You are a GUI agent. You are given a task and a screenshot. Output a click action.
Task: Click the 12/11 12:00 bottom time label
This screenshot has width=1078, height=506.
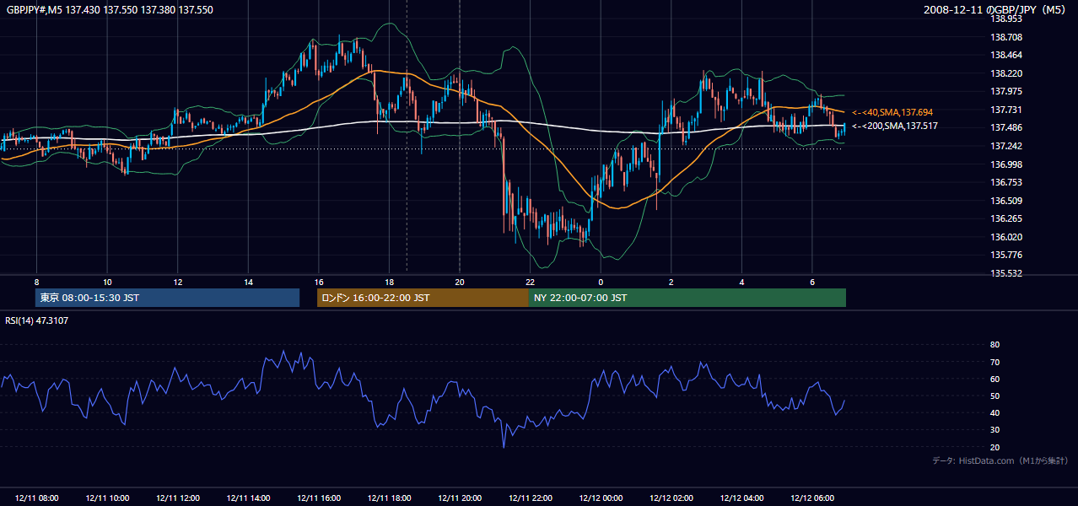(x=177, y=498)
